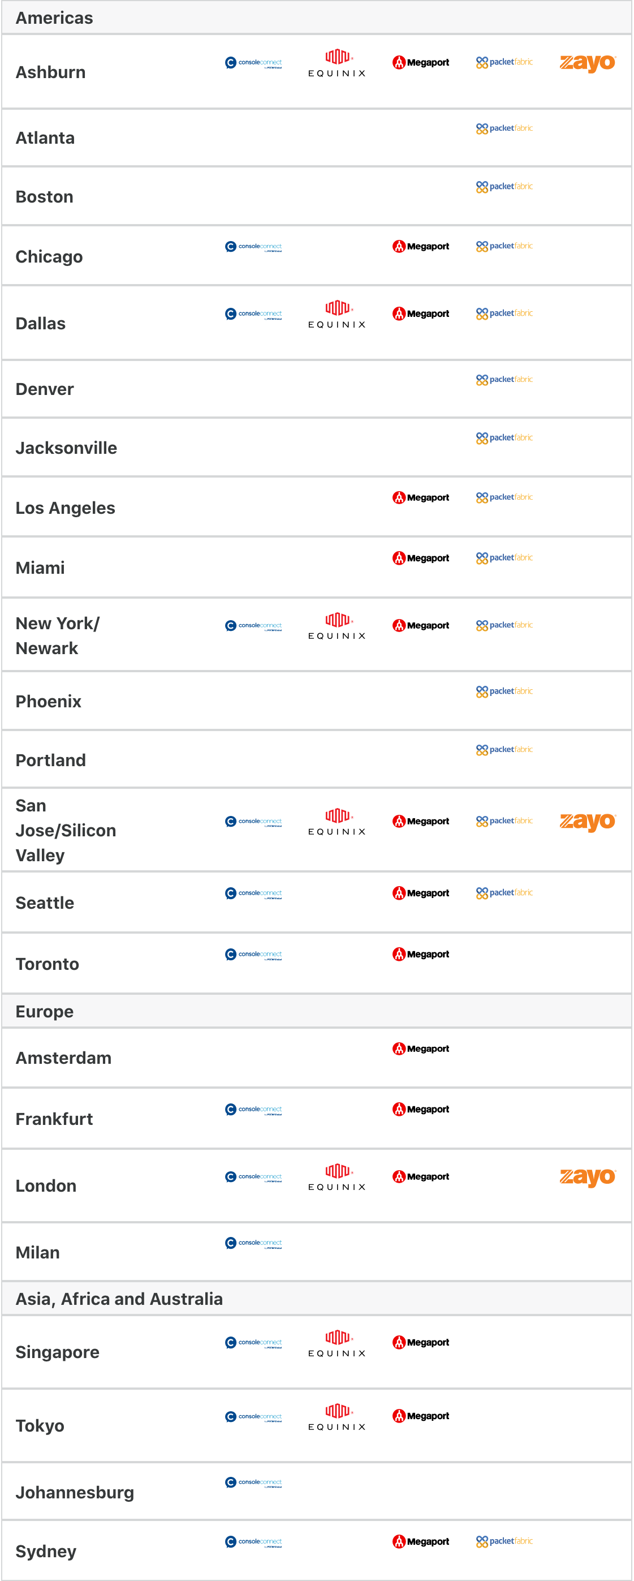634x1581 pixels.
Task: Click the Zayo logo in Ashburn row
Action: [587, 63]
